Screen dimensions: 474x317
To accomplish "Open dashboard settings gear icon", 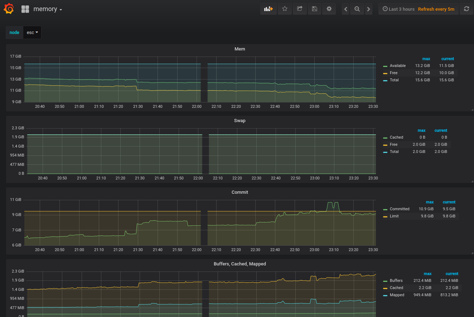I will (x=329, y=9).
